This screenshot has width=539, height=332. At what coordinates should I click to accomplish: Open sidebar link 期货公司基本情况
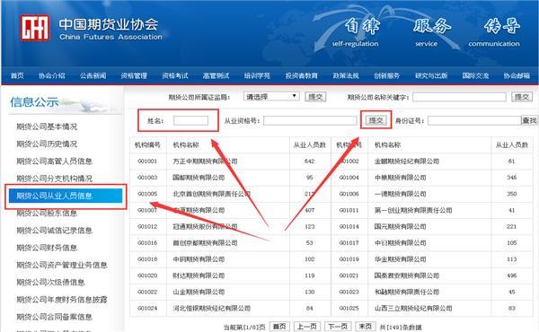click(47, 127)
